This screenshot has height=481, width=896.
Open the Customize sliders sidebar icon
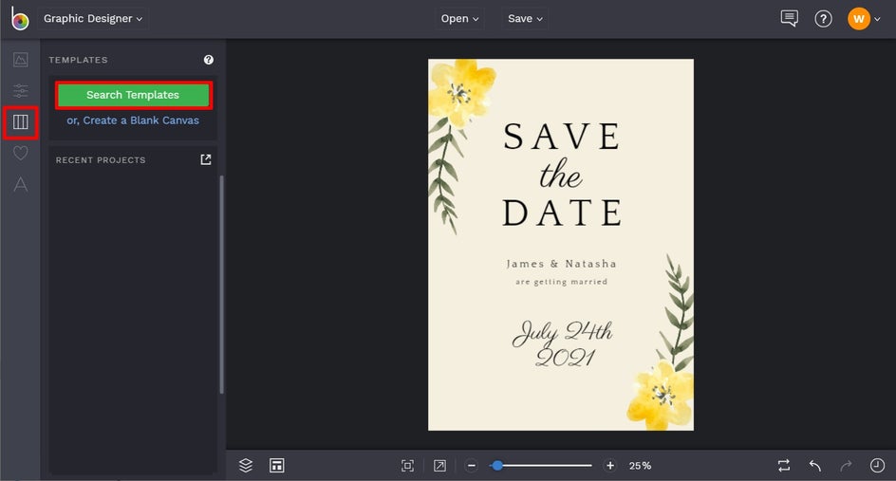(20, 91)
